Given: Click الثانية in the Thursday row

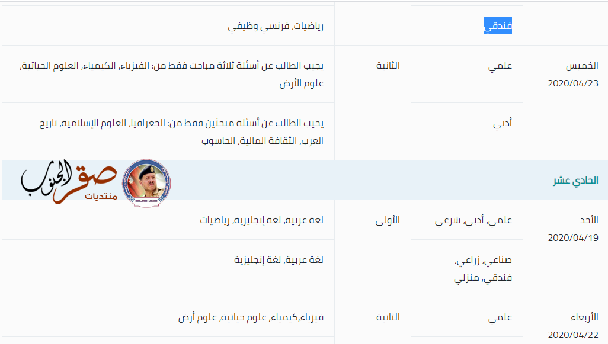Looking at the screenshot, I should tap(388, 66).
